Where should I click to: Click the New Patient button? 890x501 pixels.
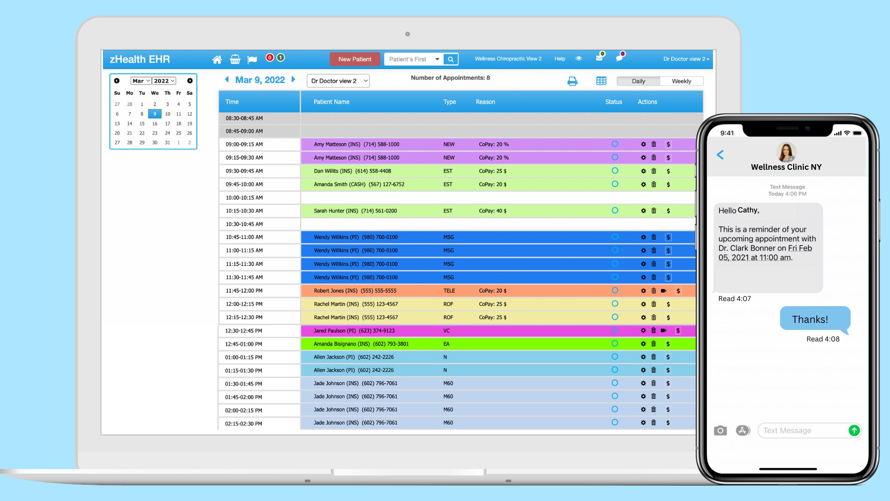[355, 59]
